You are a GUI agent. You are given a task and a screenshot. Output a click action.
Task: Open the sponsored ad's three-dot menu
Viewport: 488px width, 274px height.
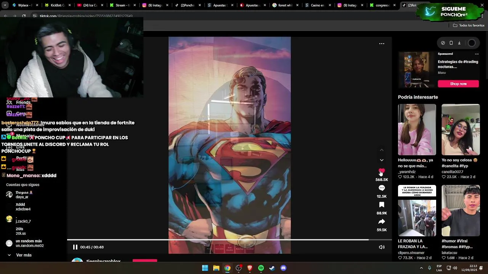coord(477,54)
